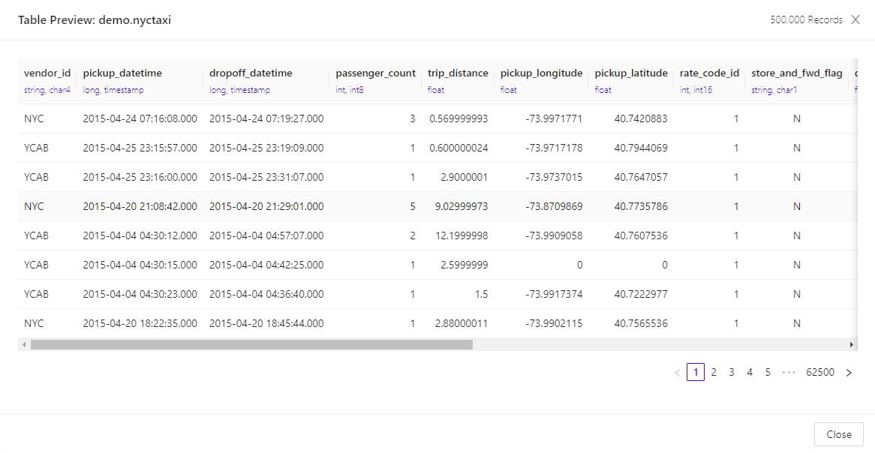The image size is (875, 453).
Task: Select the trip_distance column header
Action: (458, 73)
